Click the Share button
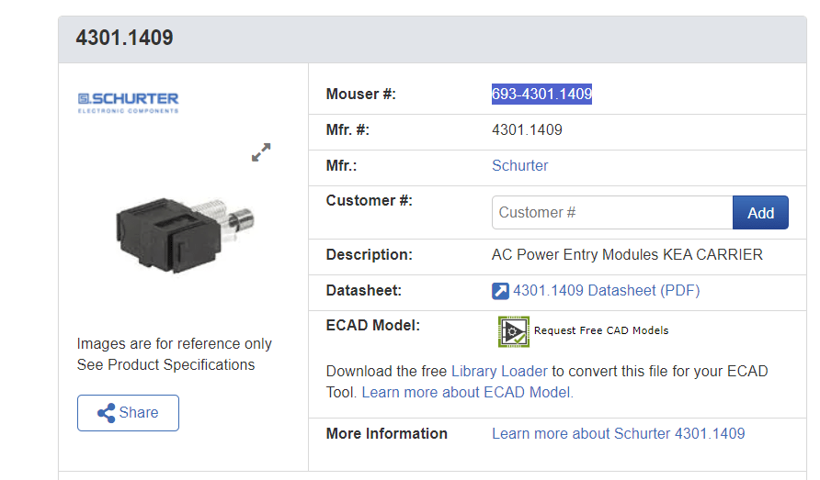This screenshot has width=820, height=480. coord(128,413)
